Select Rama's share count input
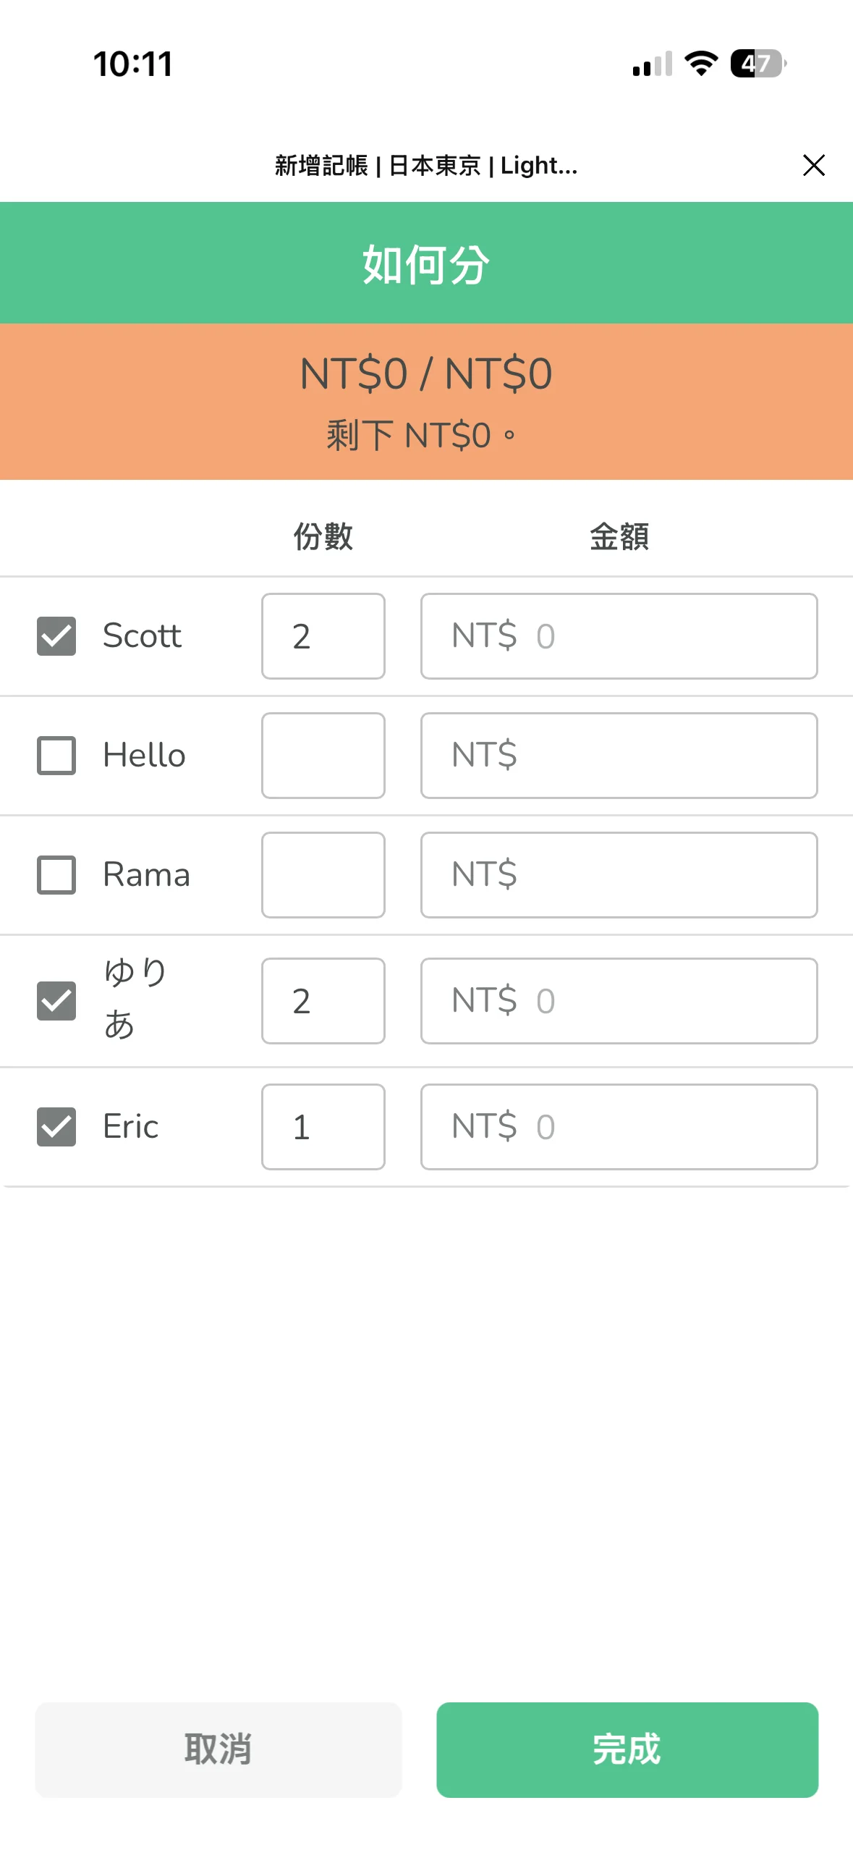The width and height of the screenshot is (853, 1850). click(x=323, y=874)
